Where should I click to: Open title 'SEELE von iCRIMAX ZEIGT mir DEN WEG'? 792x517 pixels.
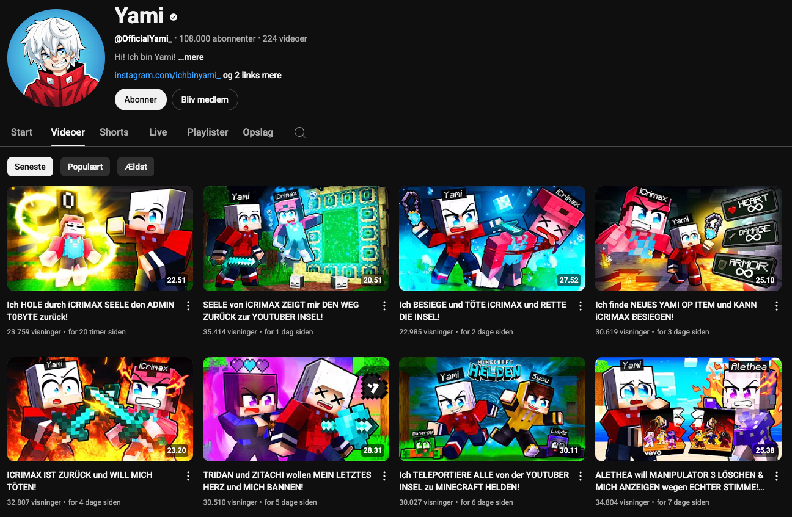click(x=281, y=311)
